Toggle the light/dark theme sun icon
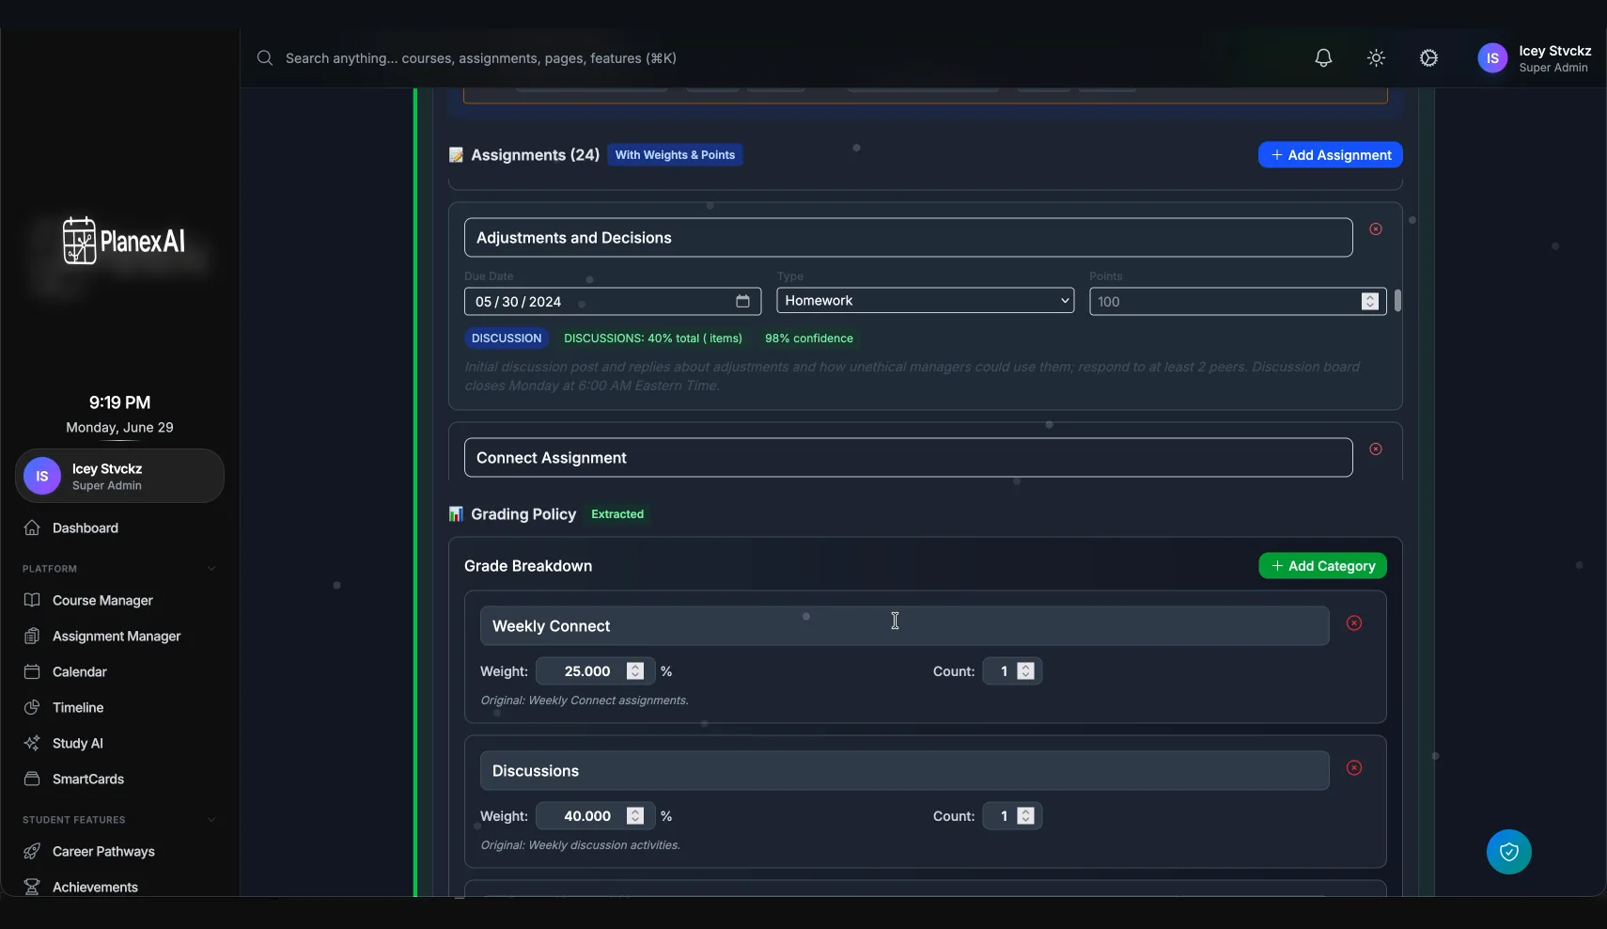 (x=1376, y=58)
